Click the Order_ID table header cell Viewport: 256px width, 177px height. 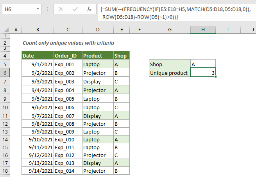[68, 56]
